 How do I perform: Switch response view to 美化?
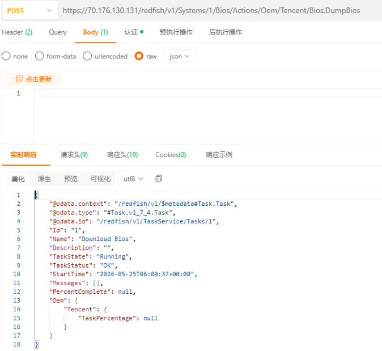pyautogui.click(x=18, y=179)
